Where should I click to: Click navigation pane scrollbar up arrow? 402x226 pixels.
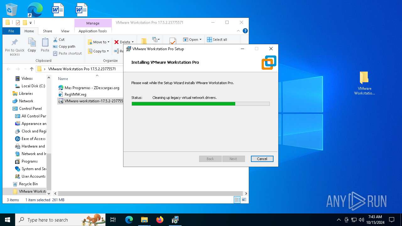point(49,78)
